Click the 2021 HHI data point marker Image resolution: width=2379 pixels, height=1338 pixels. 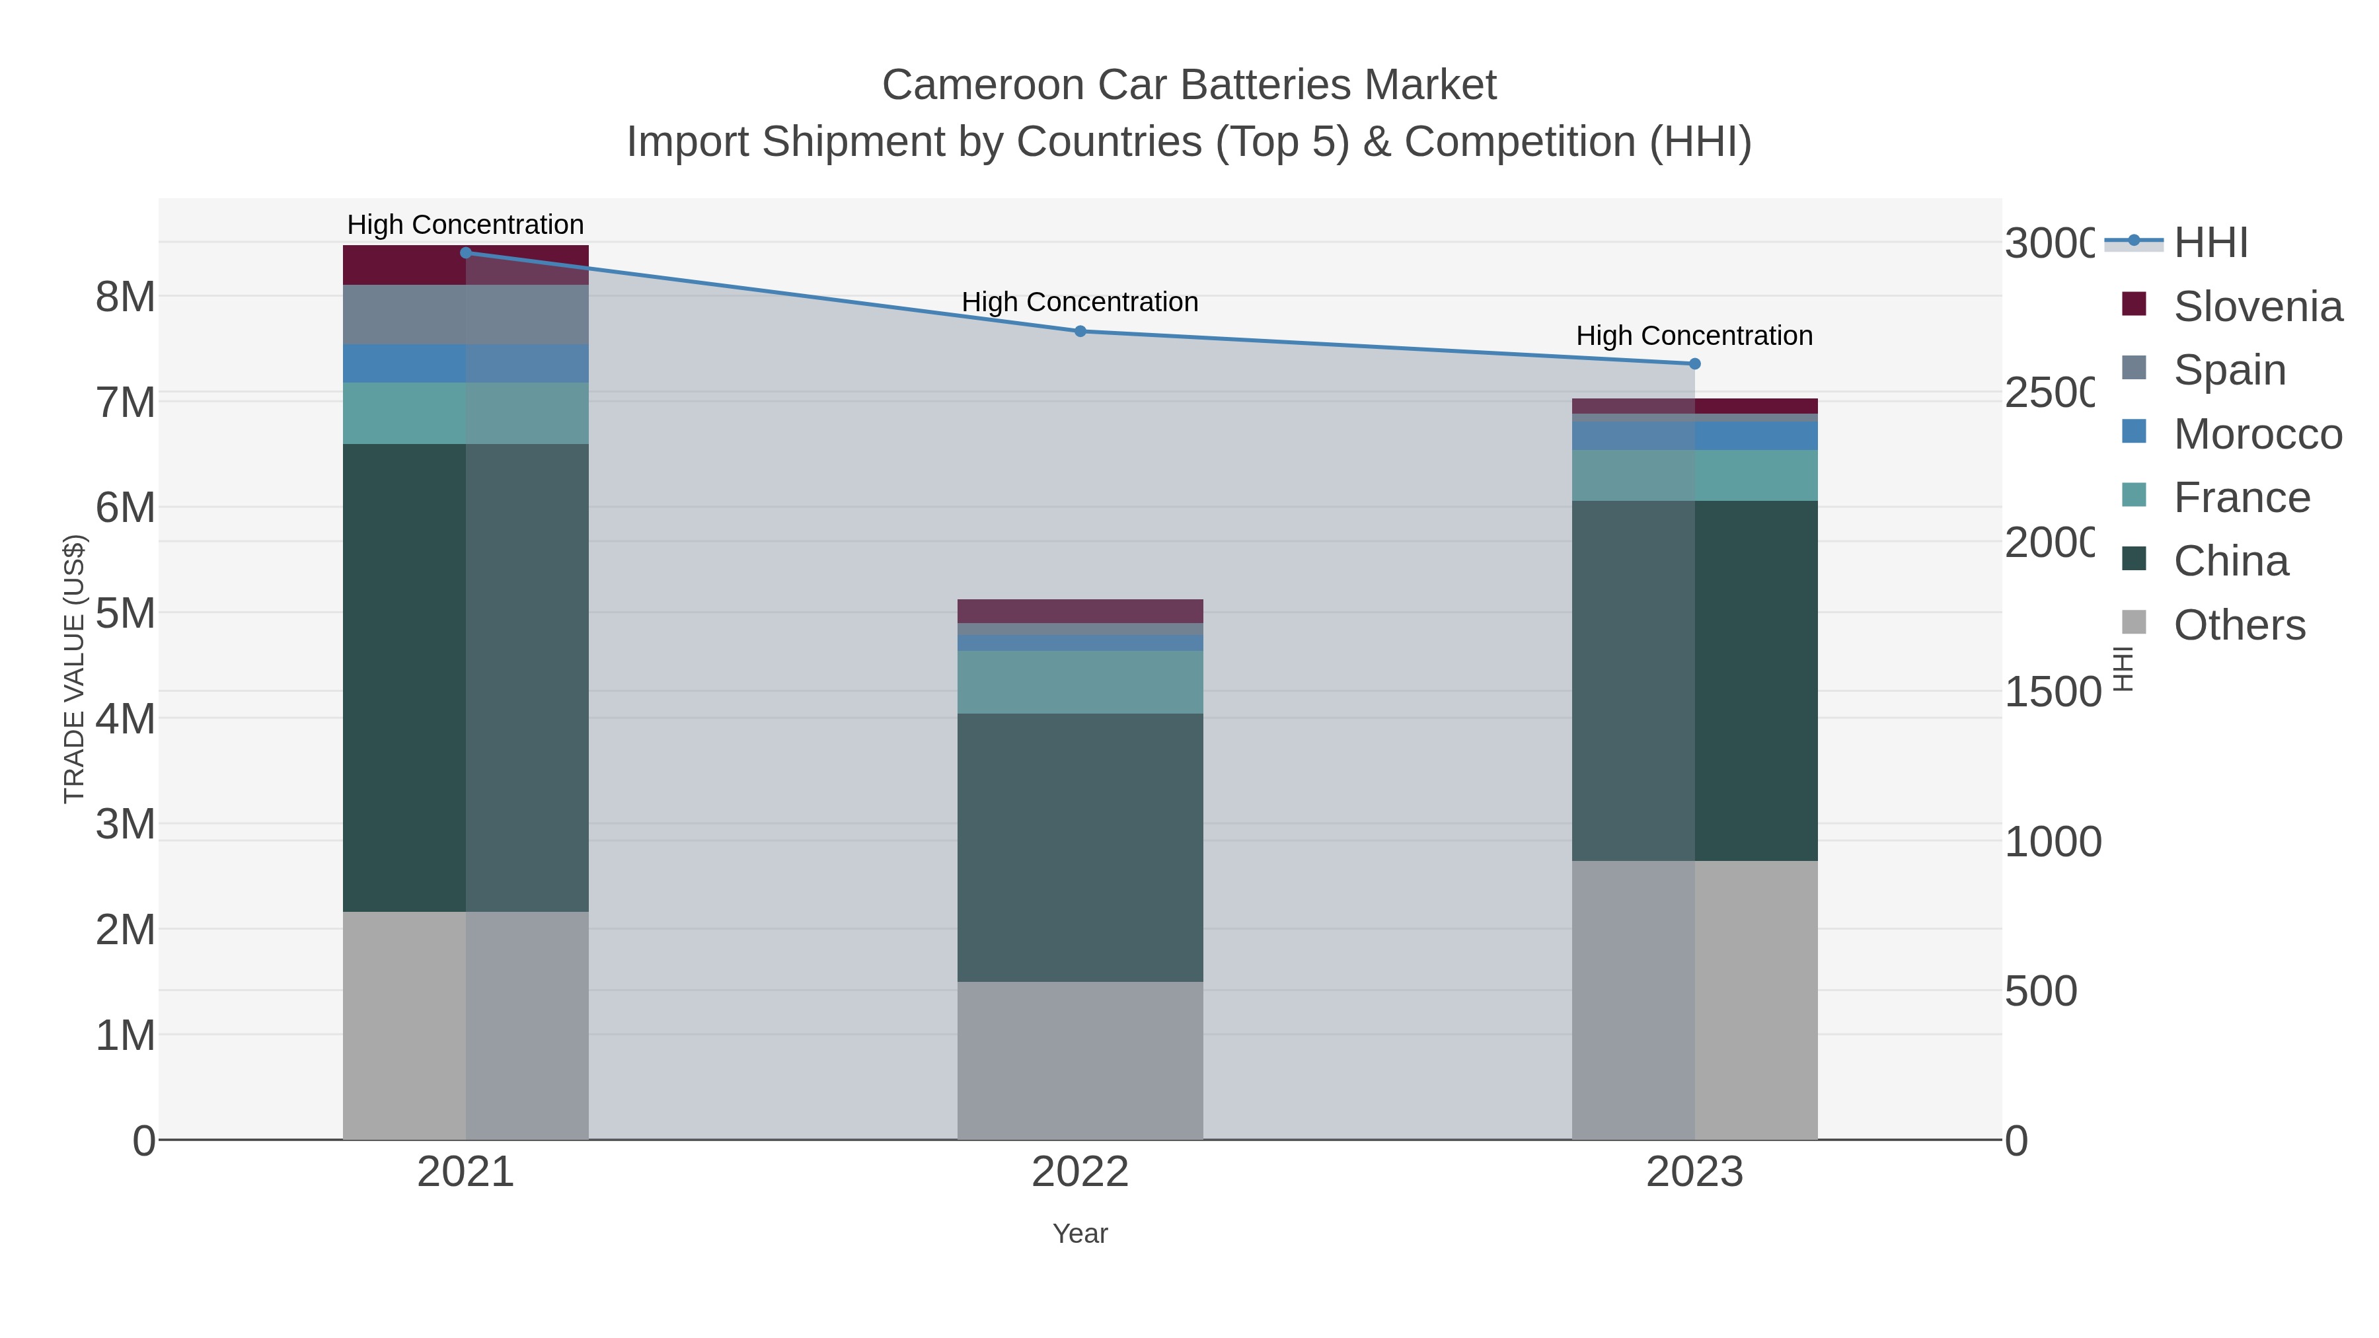465,252
